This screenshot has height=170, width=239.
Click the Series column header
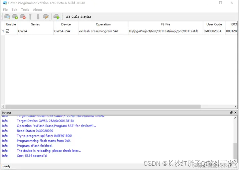coord(35,24)
